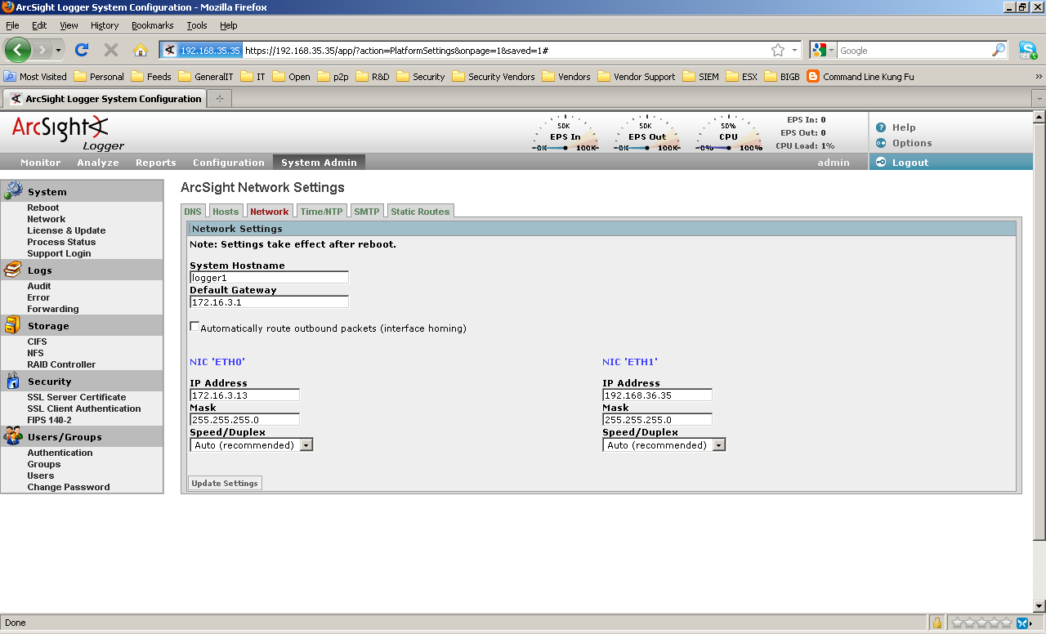Click the ETH0 IP Address field
The width and height of the screenshot is (1046, 634).
pos(244,395)
